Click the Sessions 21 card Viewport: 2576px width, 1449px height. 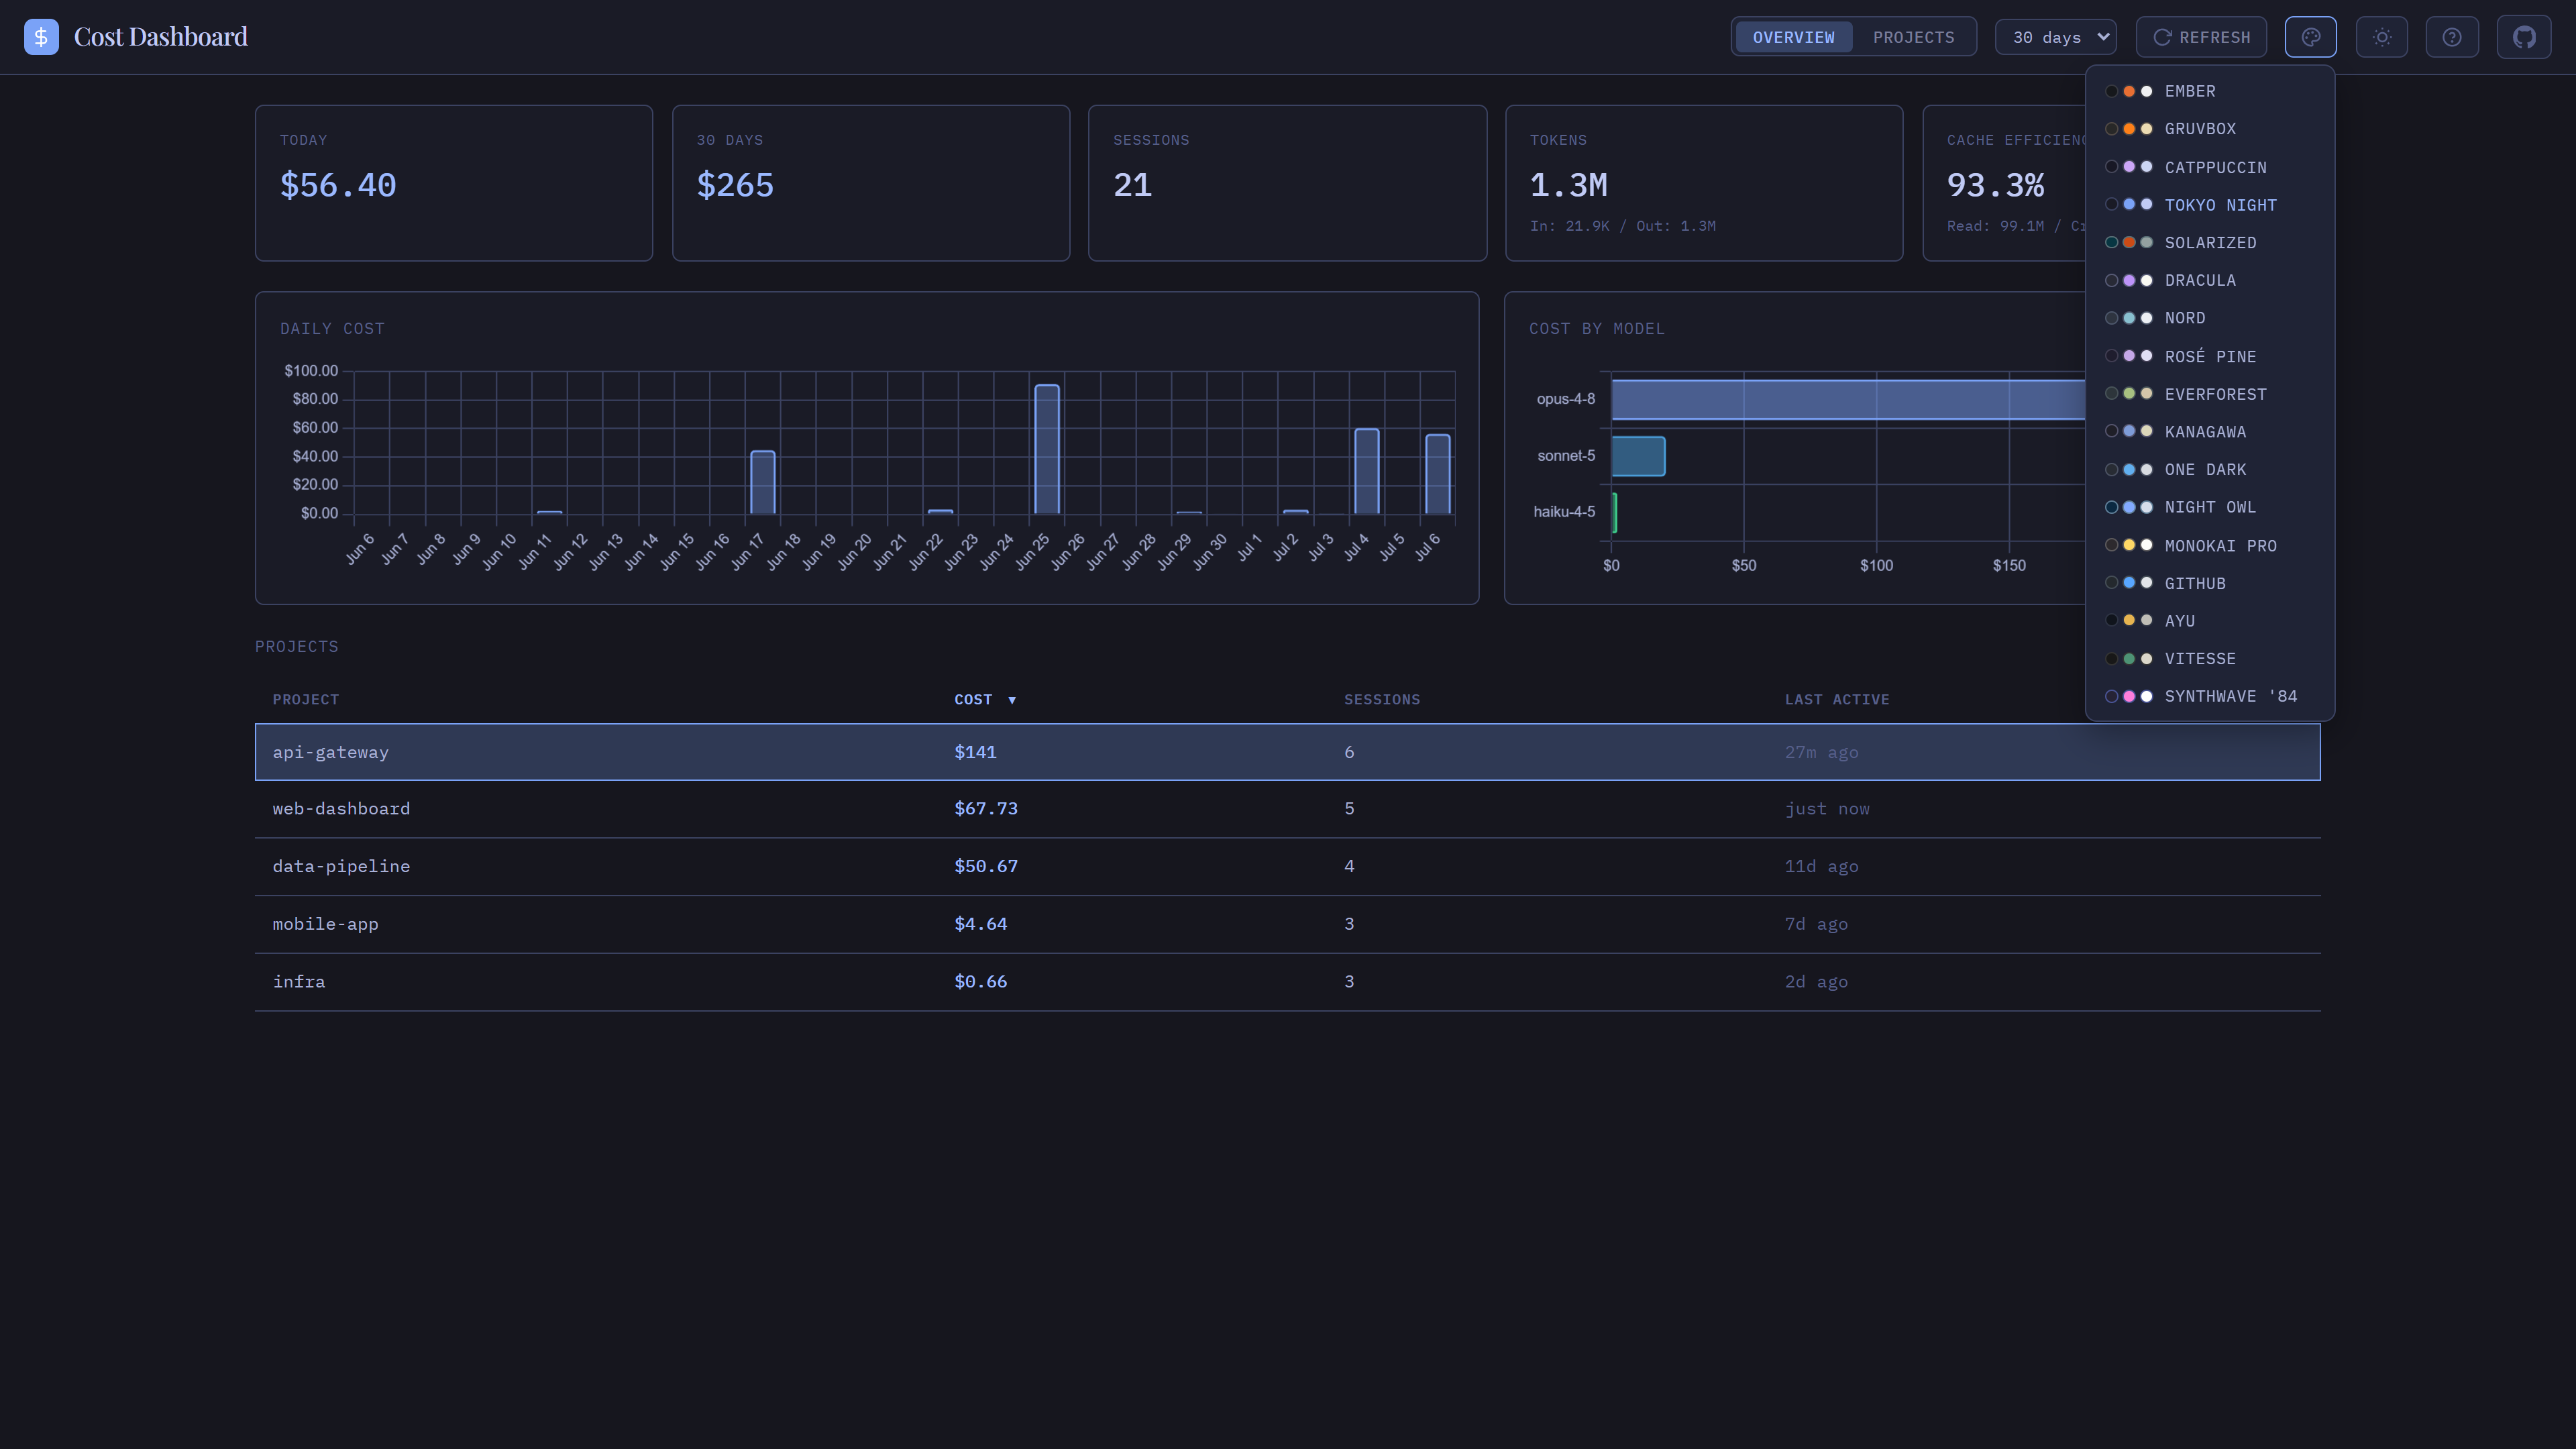coord(1287,183)
